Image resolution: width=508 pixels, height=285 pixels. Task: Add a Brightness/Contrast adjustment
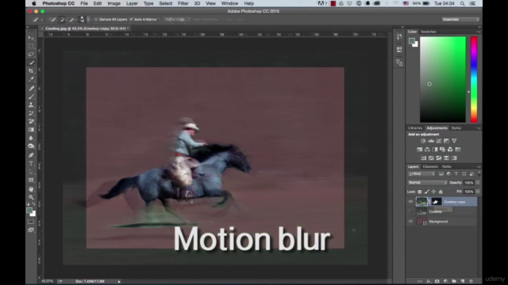[x=423, y=141]
